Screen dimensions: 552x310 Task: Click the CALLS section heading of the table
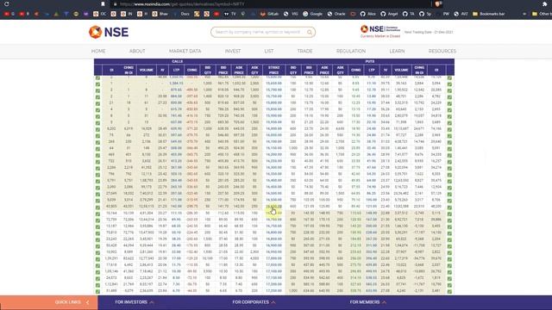coord(177,61)
